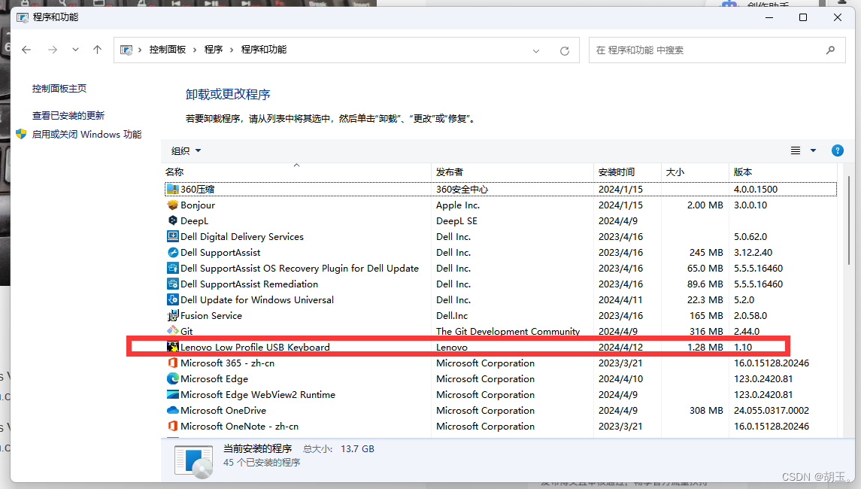The image size is (861, 489).
Task: Expand the chevron after 控制面板 breadcrumb
Action: 195,50
